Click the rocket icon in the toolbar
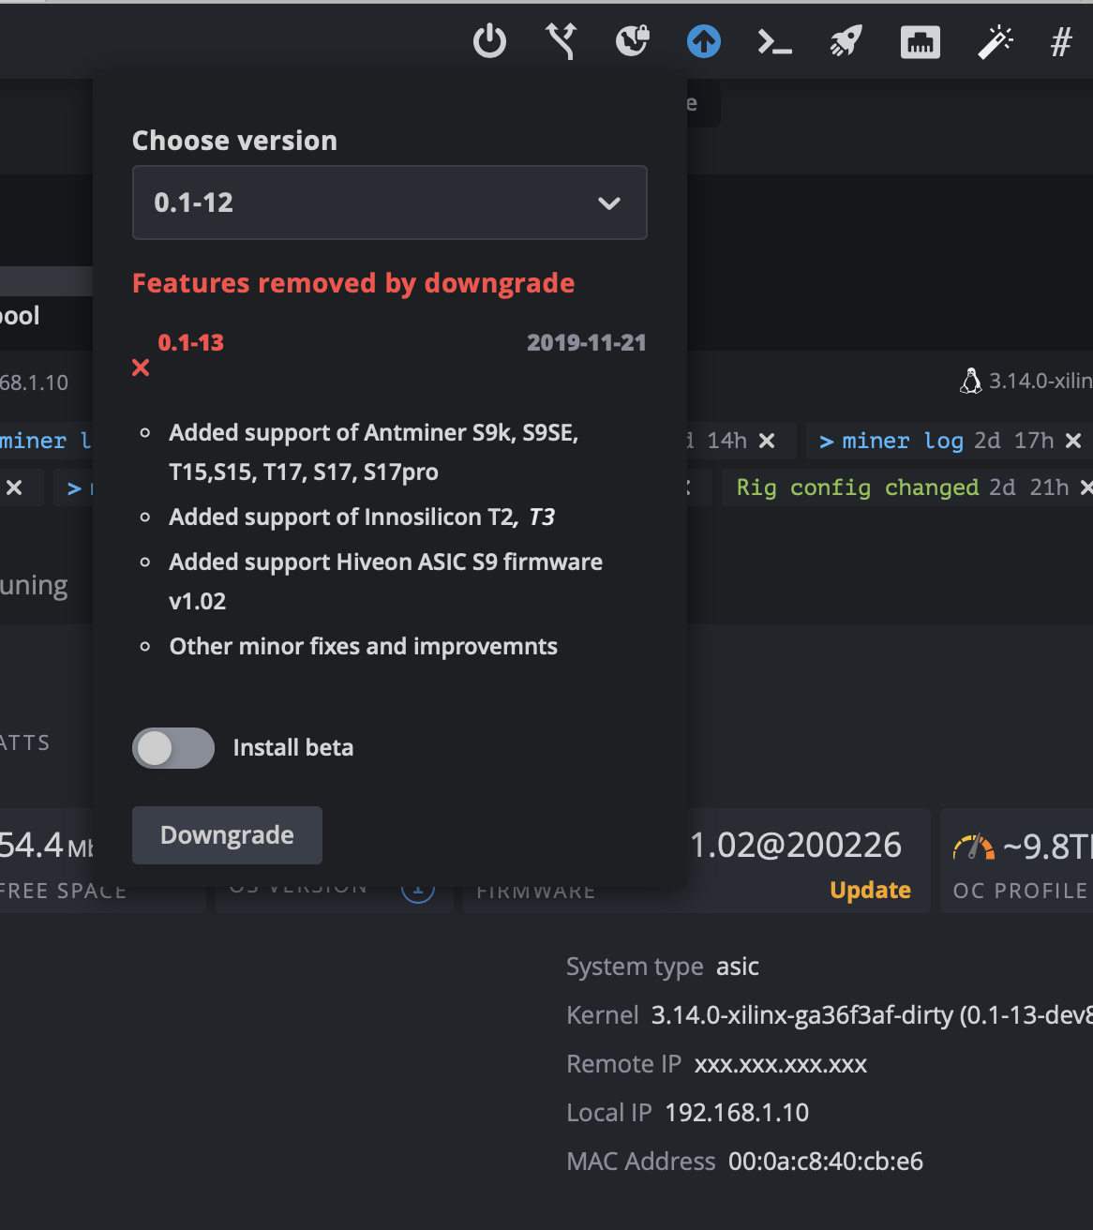The height and width of the screenshot is (1230, 1093). tap(846, 41)
